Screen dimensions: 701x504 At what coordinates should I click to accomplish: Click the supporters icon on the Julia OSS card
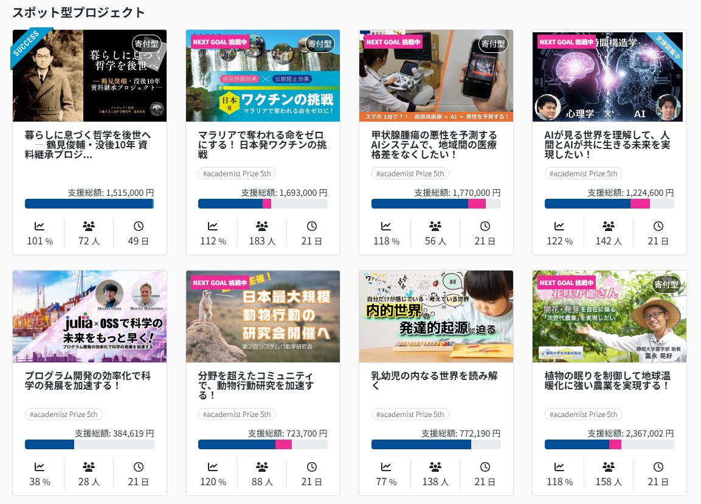click(x=89, y=467)
